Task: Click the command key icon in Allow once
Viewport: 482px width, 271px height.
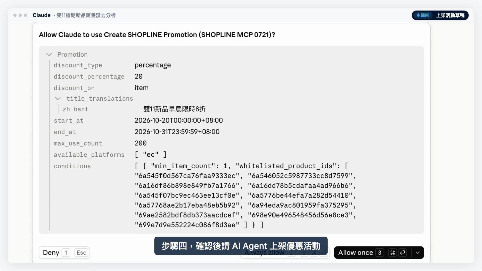Action: tap(392, 253)
